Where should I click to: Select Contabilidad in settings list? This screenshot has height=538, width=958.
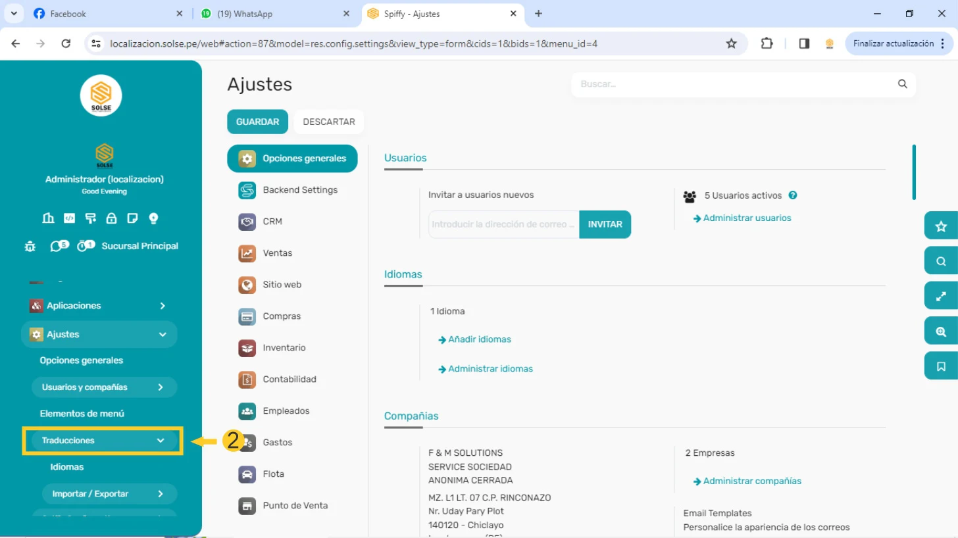289,379
